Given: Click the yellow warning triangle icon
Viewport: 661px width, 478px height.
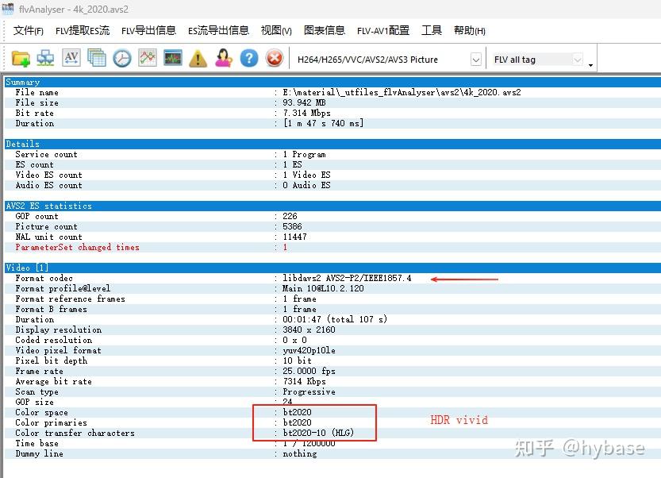Looking at the screenshot, I should [198, 57].
